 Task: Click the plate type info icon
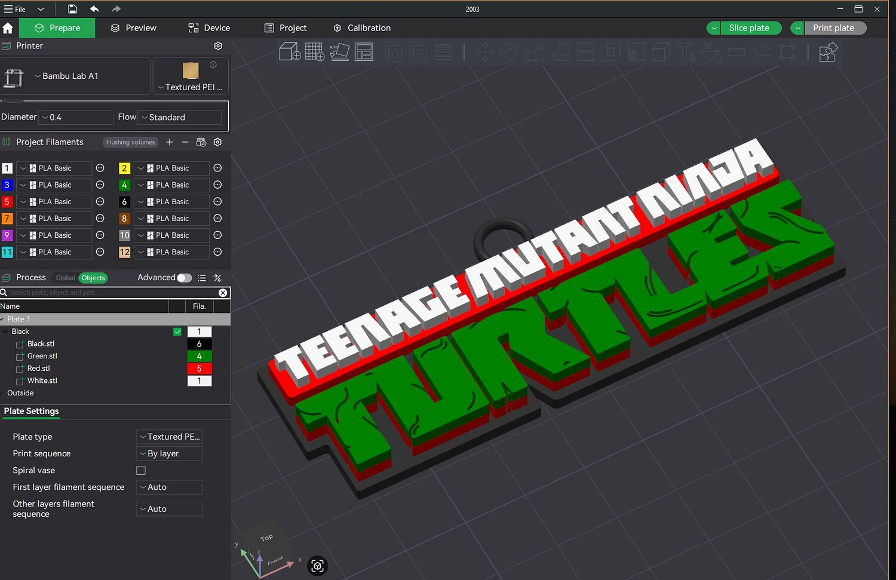[213, 65]
